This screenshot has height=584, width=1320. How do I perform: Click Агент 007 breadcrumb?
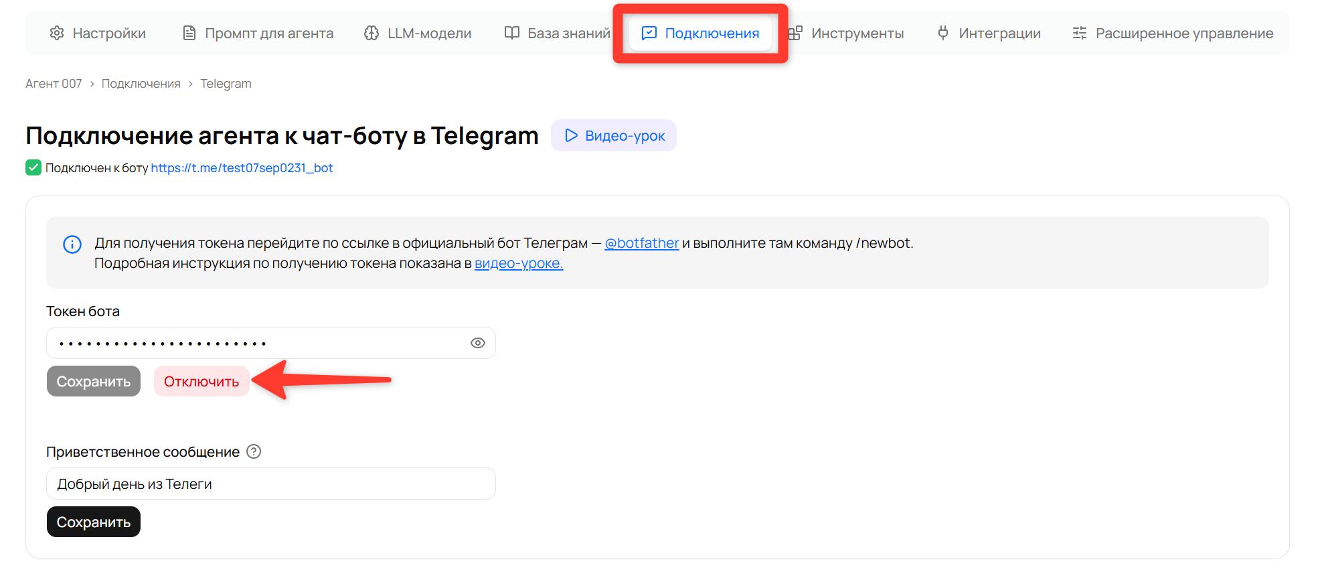(x=54, y=84)
